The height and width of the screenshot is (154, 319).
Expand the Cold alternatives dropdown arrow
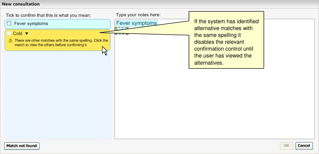pyautogui.click(x=27, y=33)
